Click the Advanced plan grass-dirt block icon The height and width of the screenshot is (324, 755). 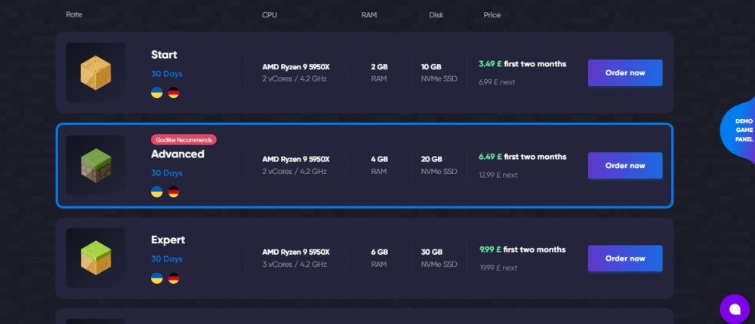(96, 165)
